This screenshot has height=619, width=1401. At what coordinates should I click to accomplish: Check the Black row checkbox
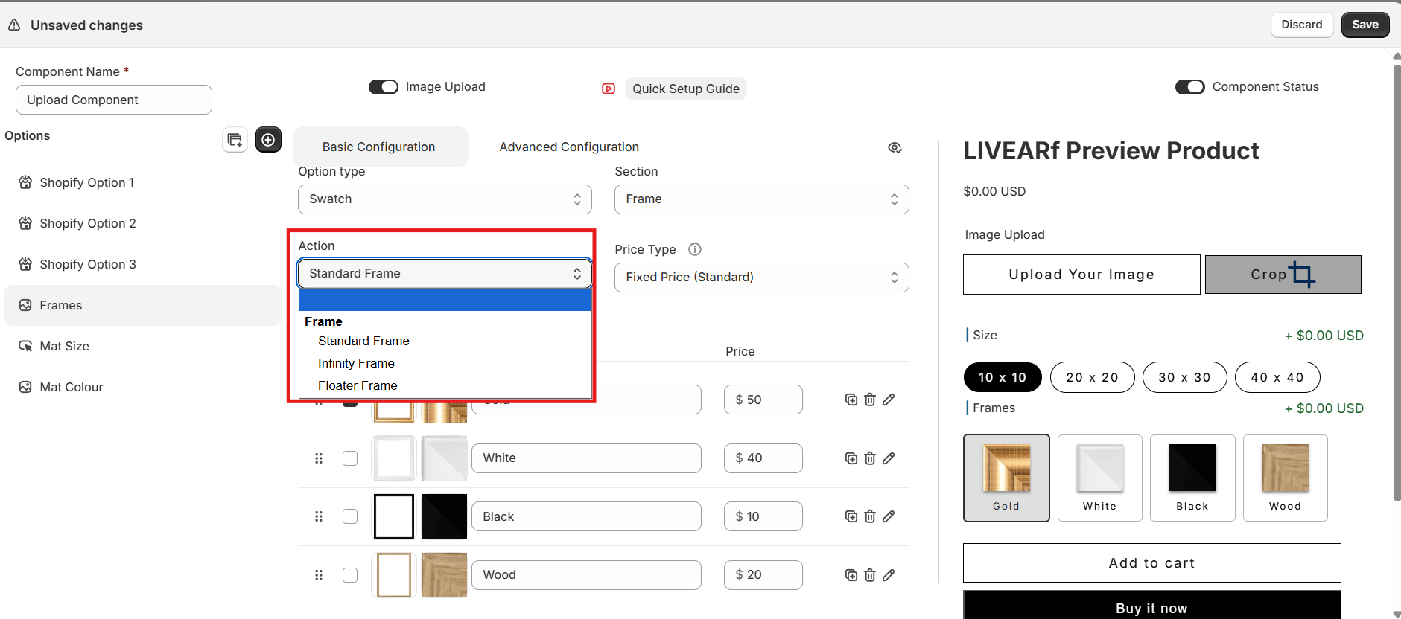point(350,516)
